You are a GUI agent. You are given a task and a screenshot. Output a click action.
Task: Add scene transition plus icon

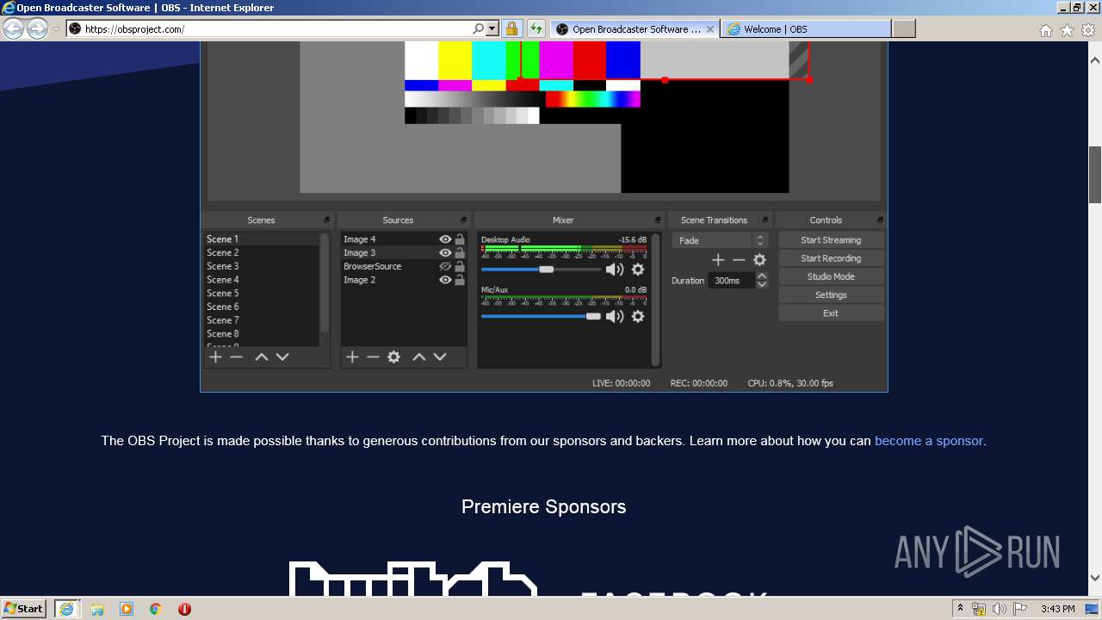click(x=718, y=260)
